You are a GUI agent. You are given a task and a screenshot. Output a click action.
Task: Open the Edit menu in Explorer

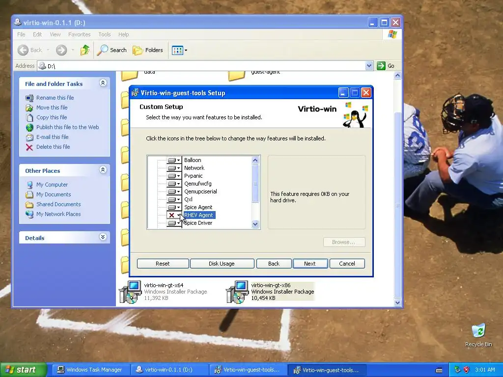coord(37,34)
